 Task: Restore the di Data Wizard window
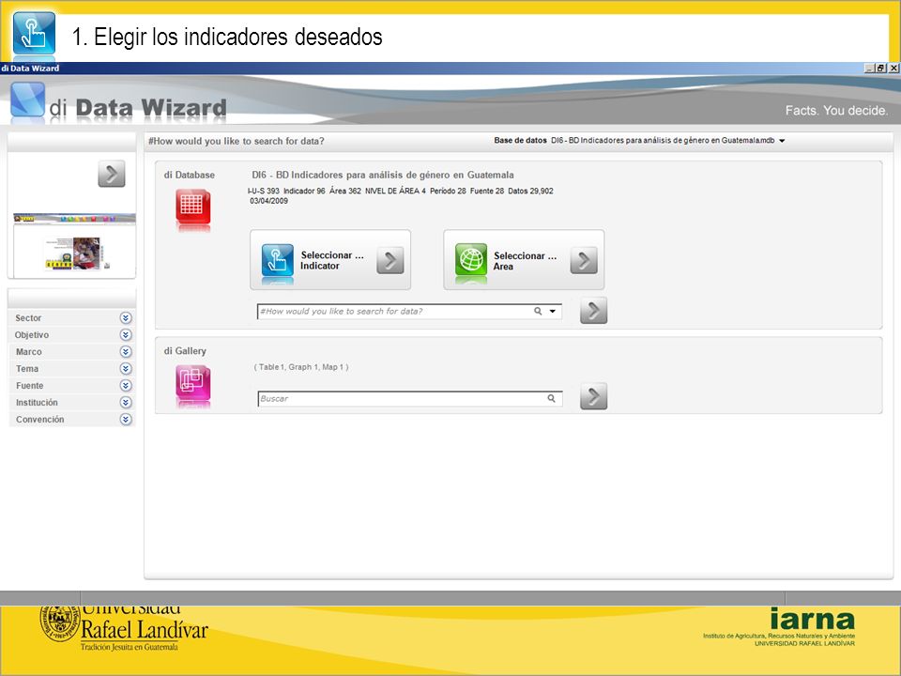click(880, 68)
